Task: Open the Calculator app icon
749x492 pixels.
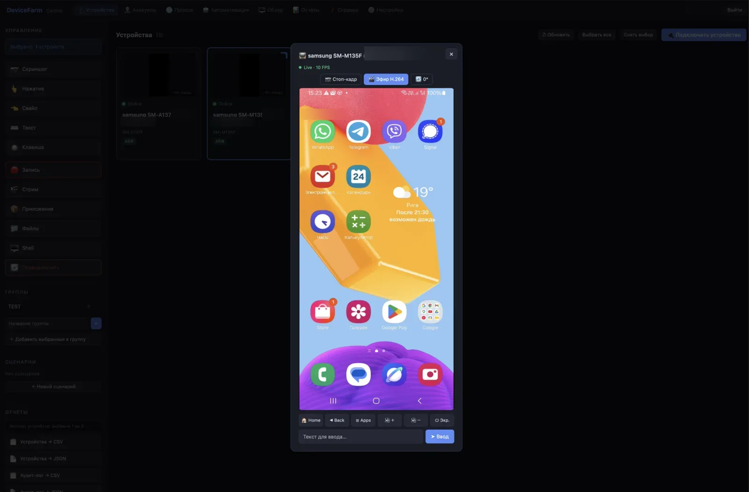Action: [x=359, y=222]
